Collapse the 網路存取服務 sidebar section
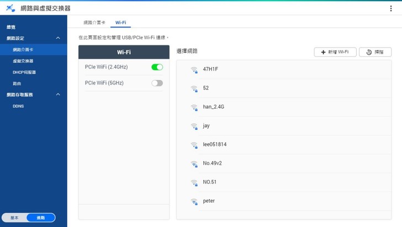402x227 pixels. coord(59,94)
